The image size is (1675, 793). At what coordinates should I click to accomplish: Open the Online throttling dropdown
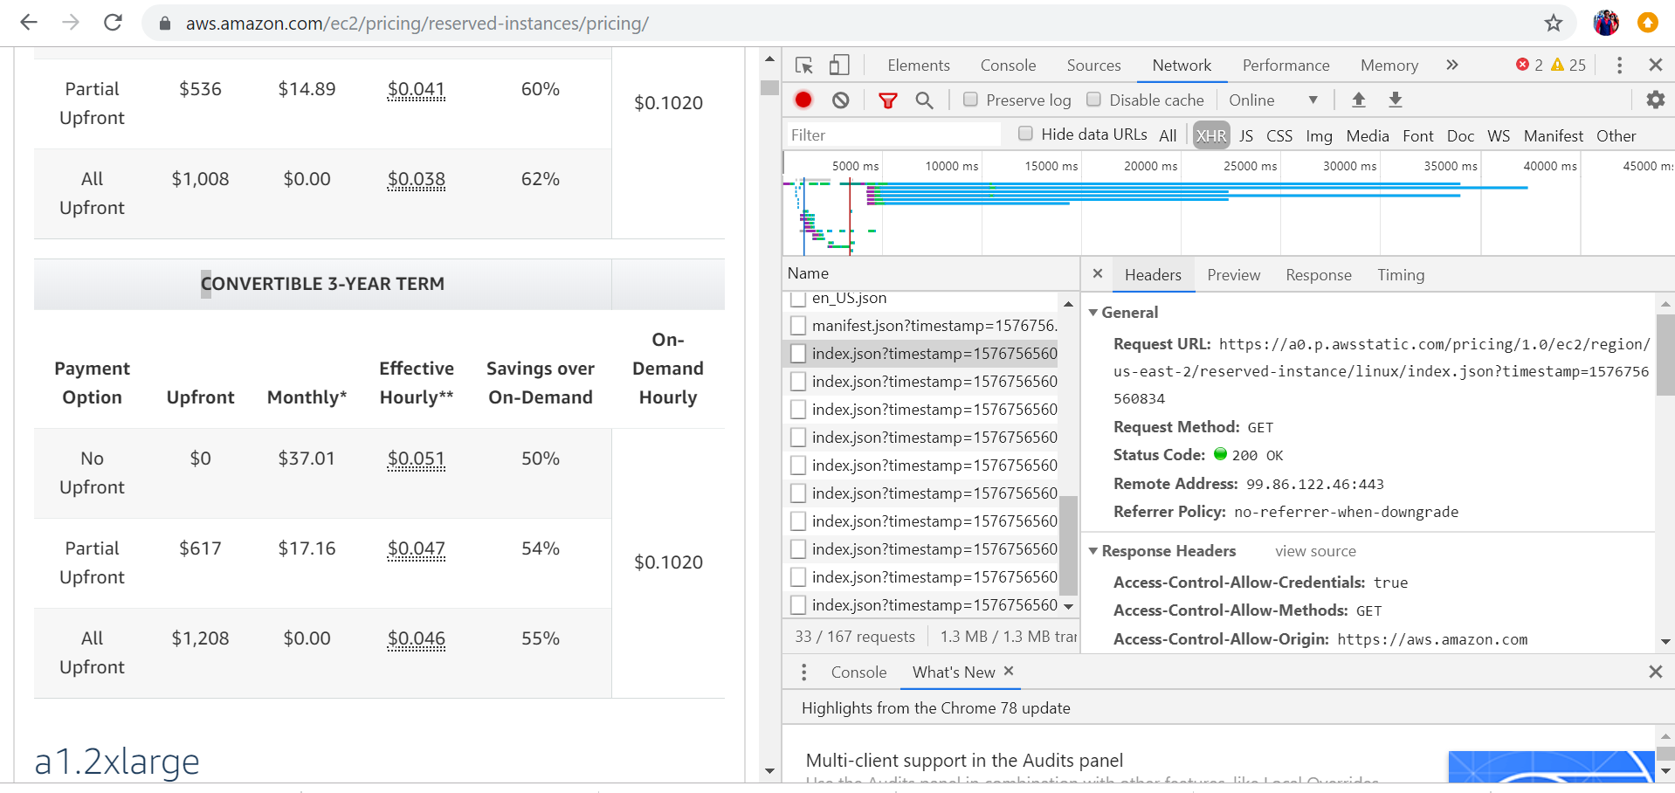(1273, 100)
